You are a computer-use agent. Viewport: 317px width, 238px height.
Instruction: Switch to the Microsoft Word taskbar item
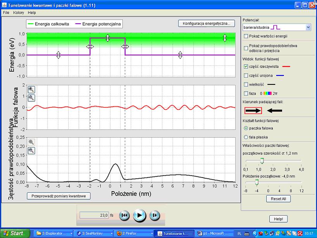point(214,233)
